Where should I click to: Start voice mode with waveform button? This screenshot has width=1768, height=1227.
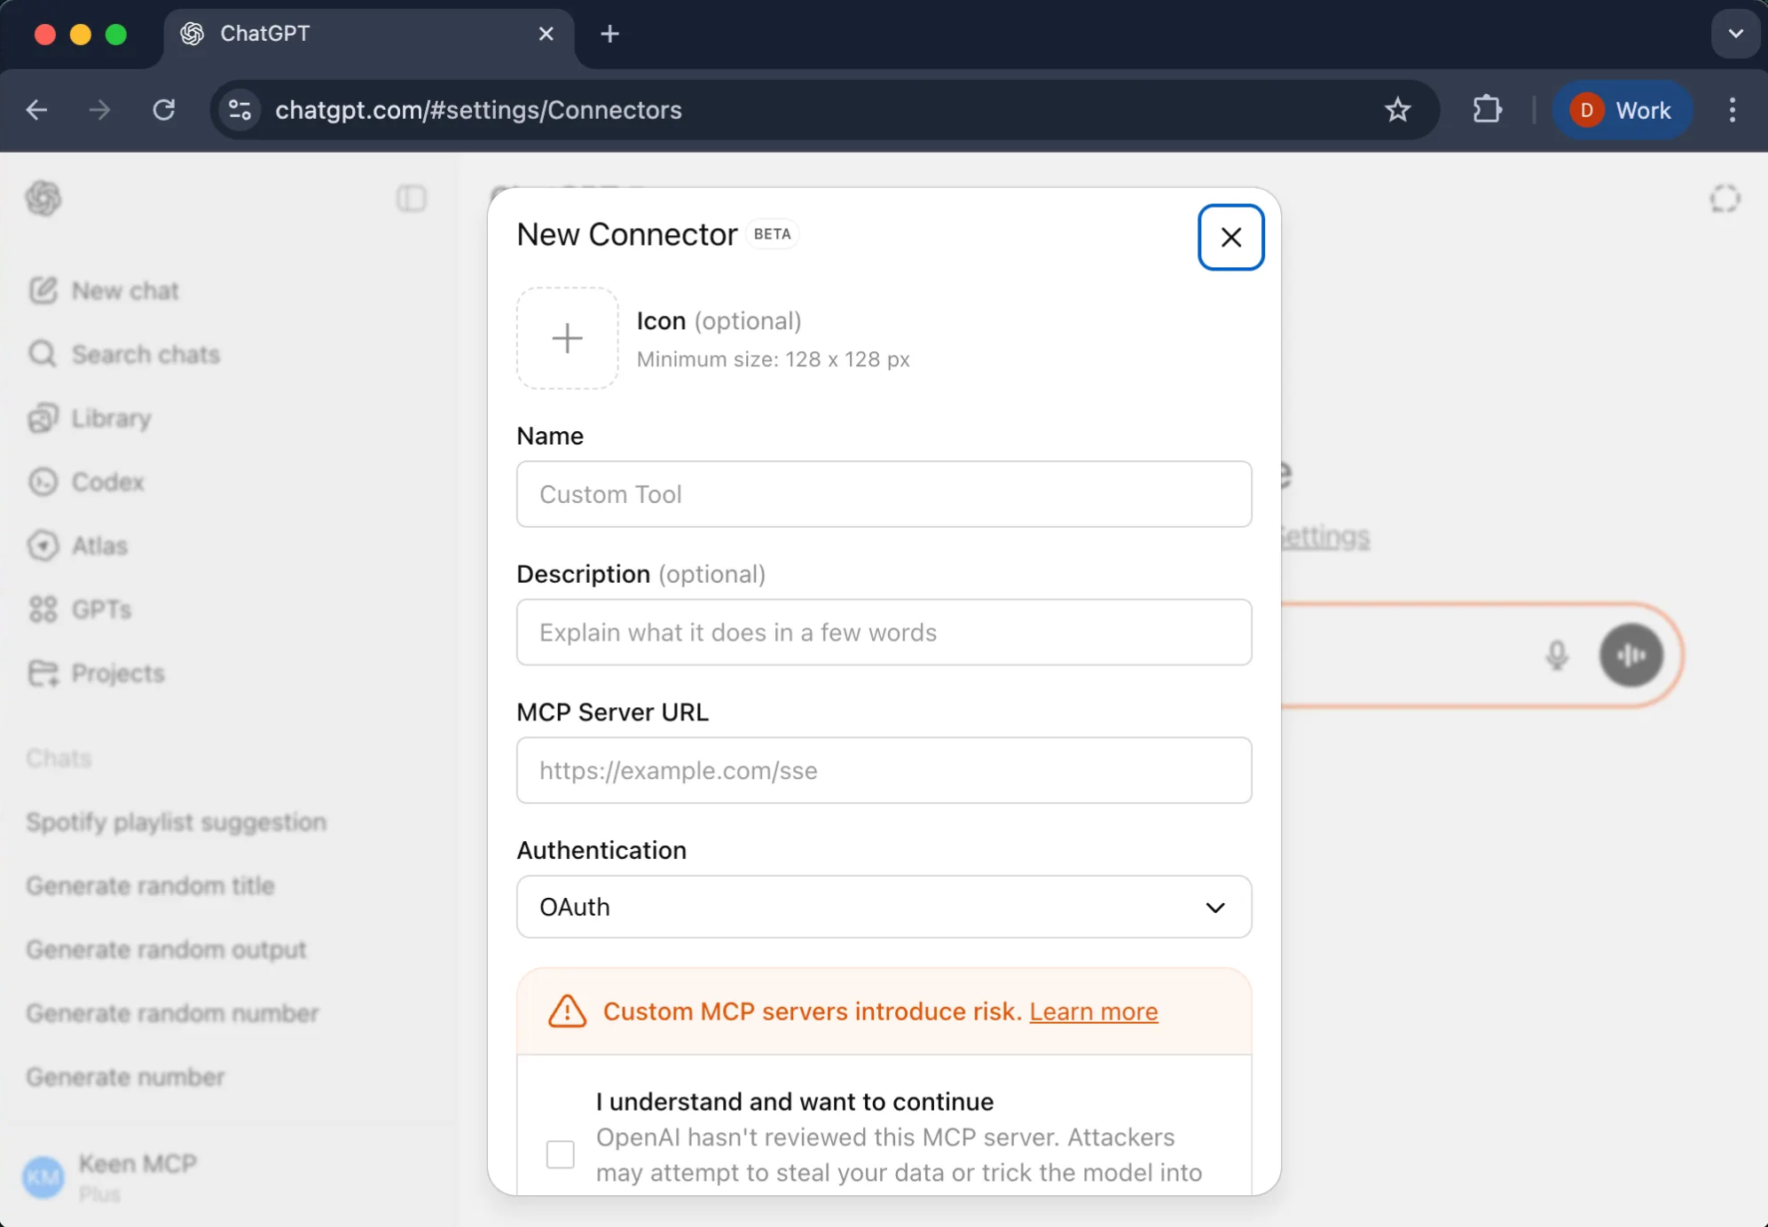point(1630,656)
